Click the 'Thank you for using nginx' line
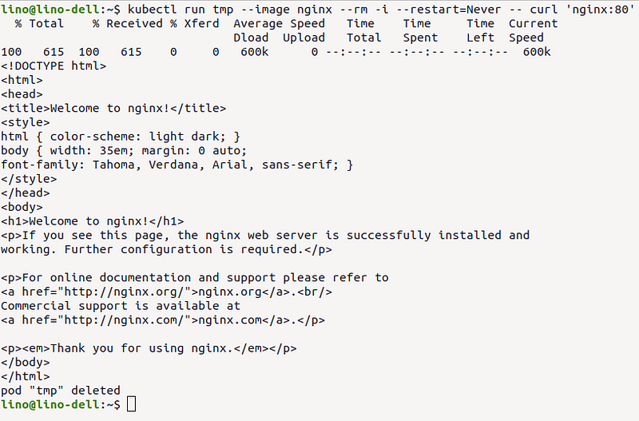This screenshot has width=639, height=421. click(x=149, y=348)
